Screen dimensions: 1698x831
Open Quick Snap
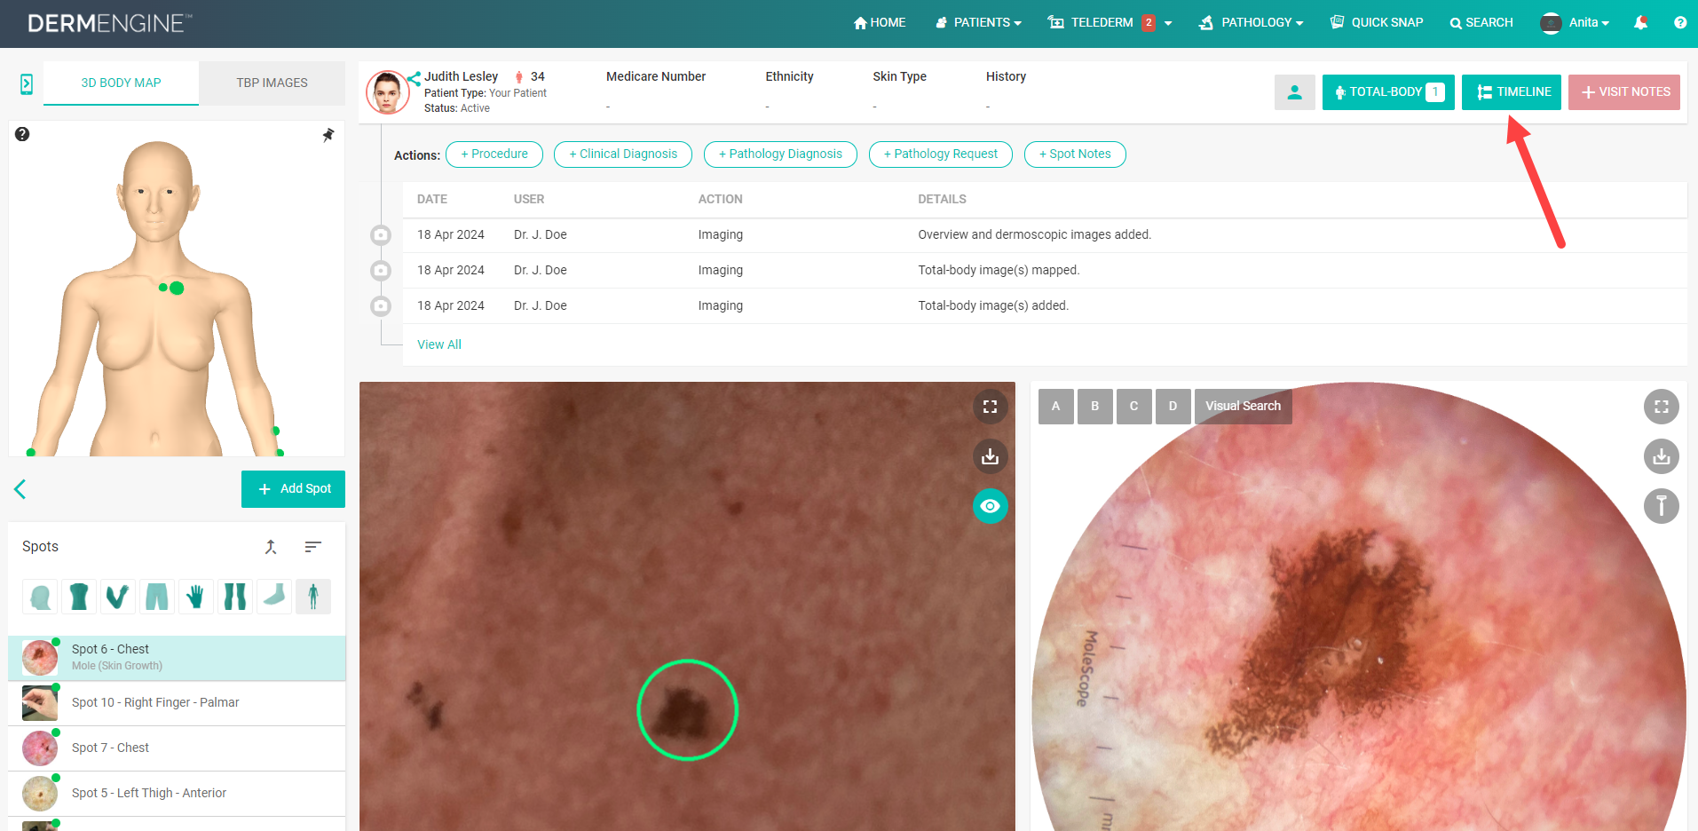1377,23
